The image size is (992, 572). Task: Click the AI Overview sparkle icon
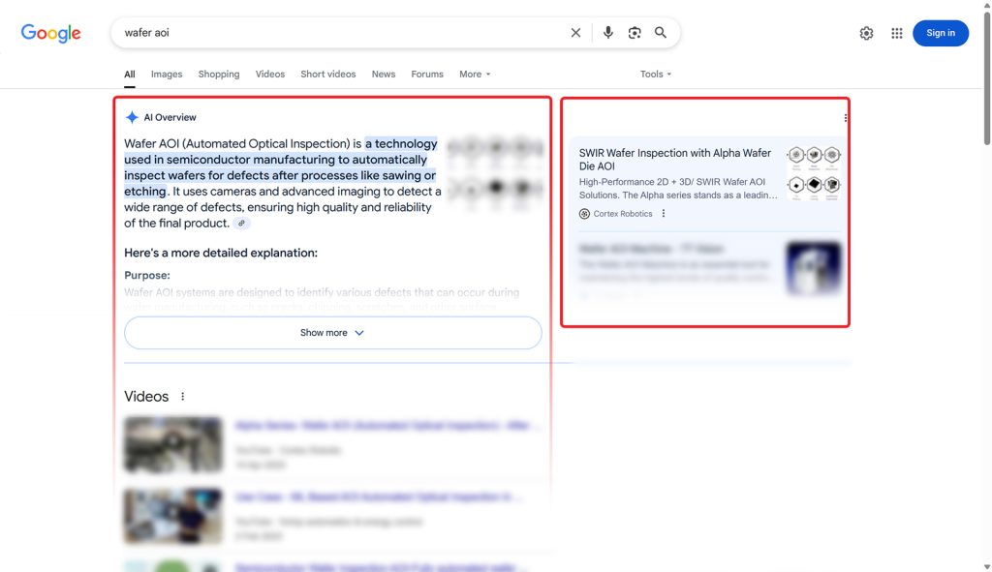132,117
